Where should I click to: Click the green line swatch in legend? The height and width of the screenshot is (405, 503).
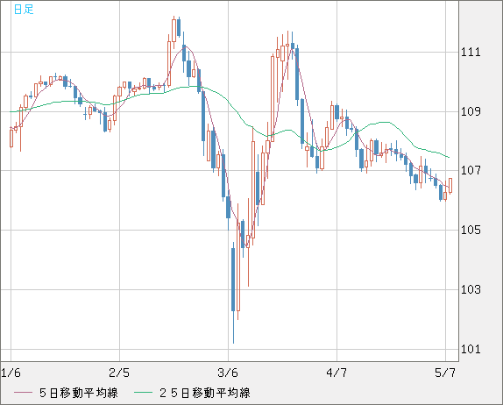click(143, 393)
